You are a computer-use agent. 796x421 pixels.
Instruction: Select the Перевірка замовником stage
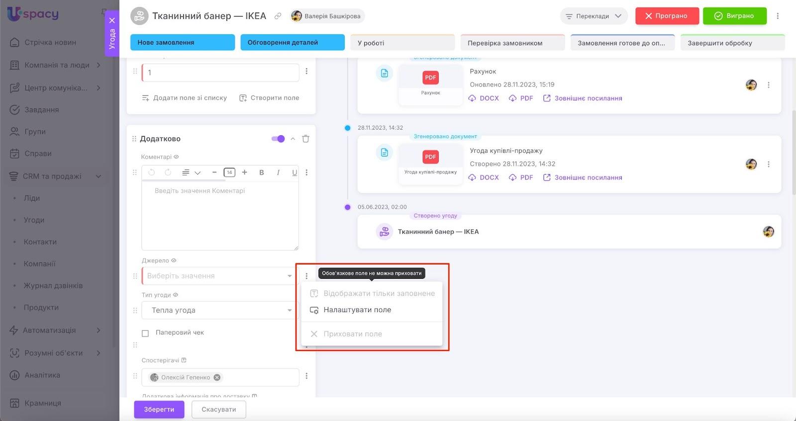[512, 43]
